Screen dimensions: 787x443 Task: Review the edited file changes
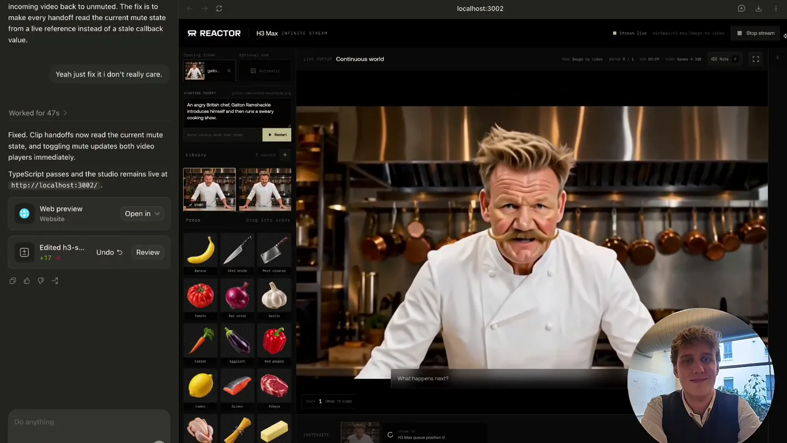coord(148,252)
